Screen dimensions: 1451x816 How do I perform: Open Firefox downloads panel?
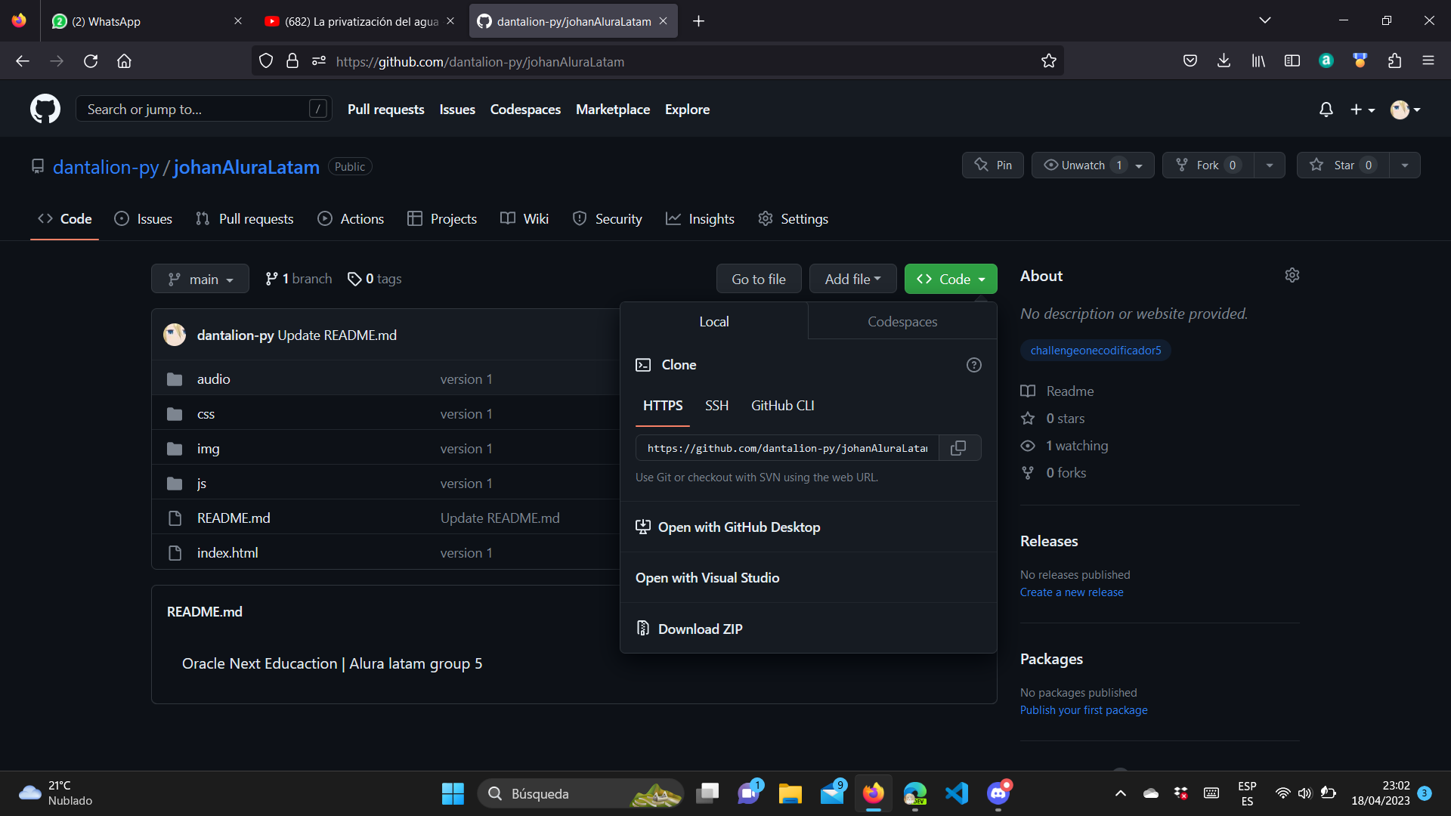click(1224, 61)
